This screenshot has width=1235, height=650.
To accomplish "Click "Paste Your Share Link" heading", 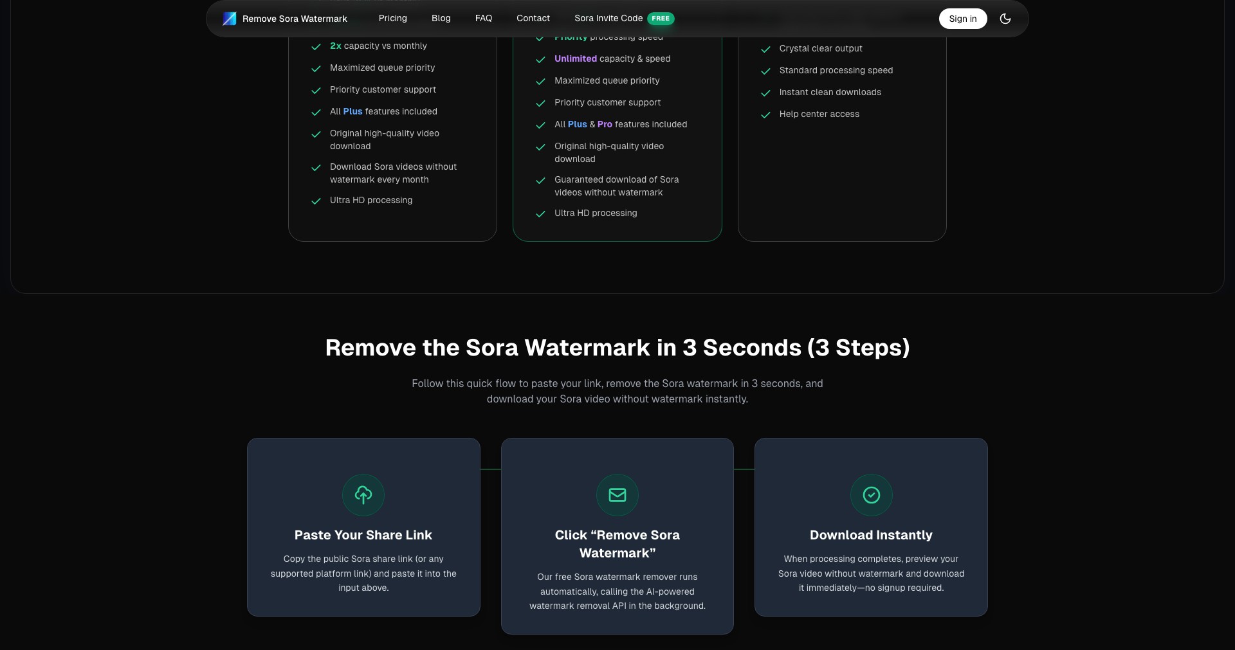I will [x=363, y=535].
